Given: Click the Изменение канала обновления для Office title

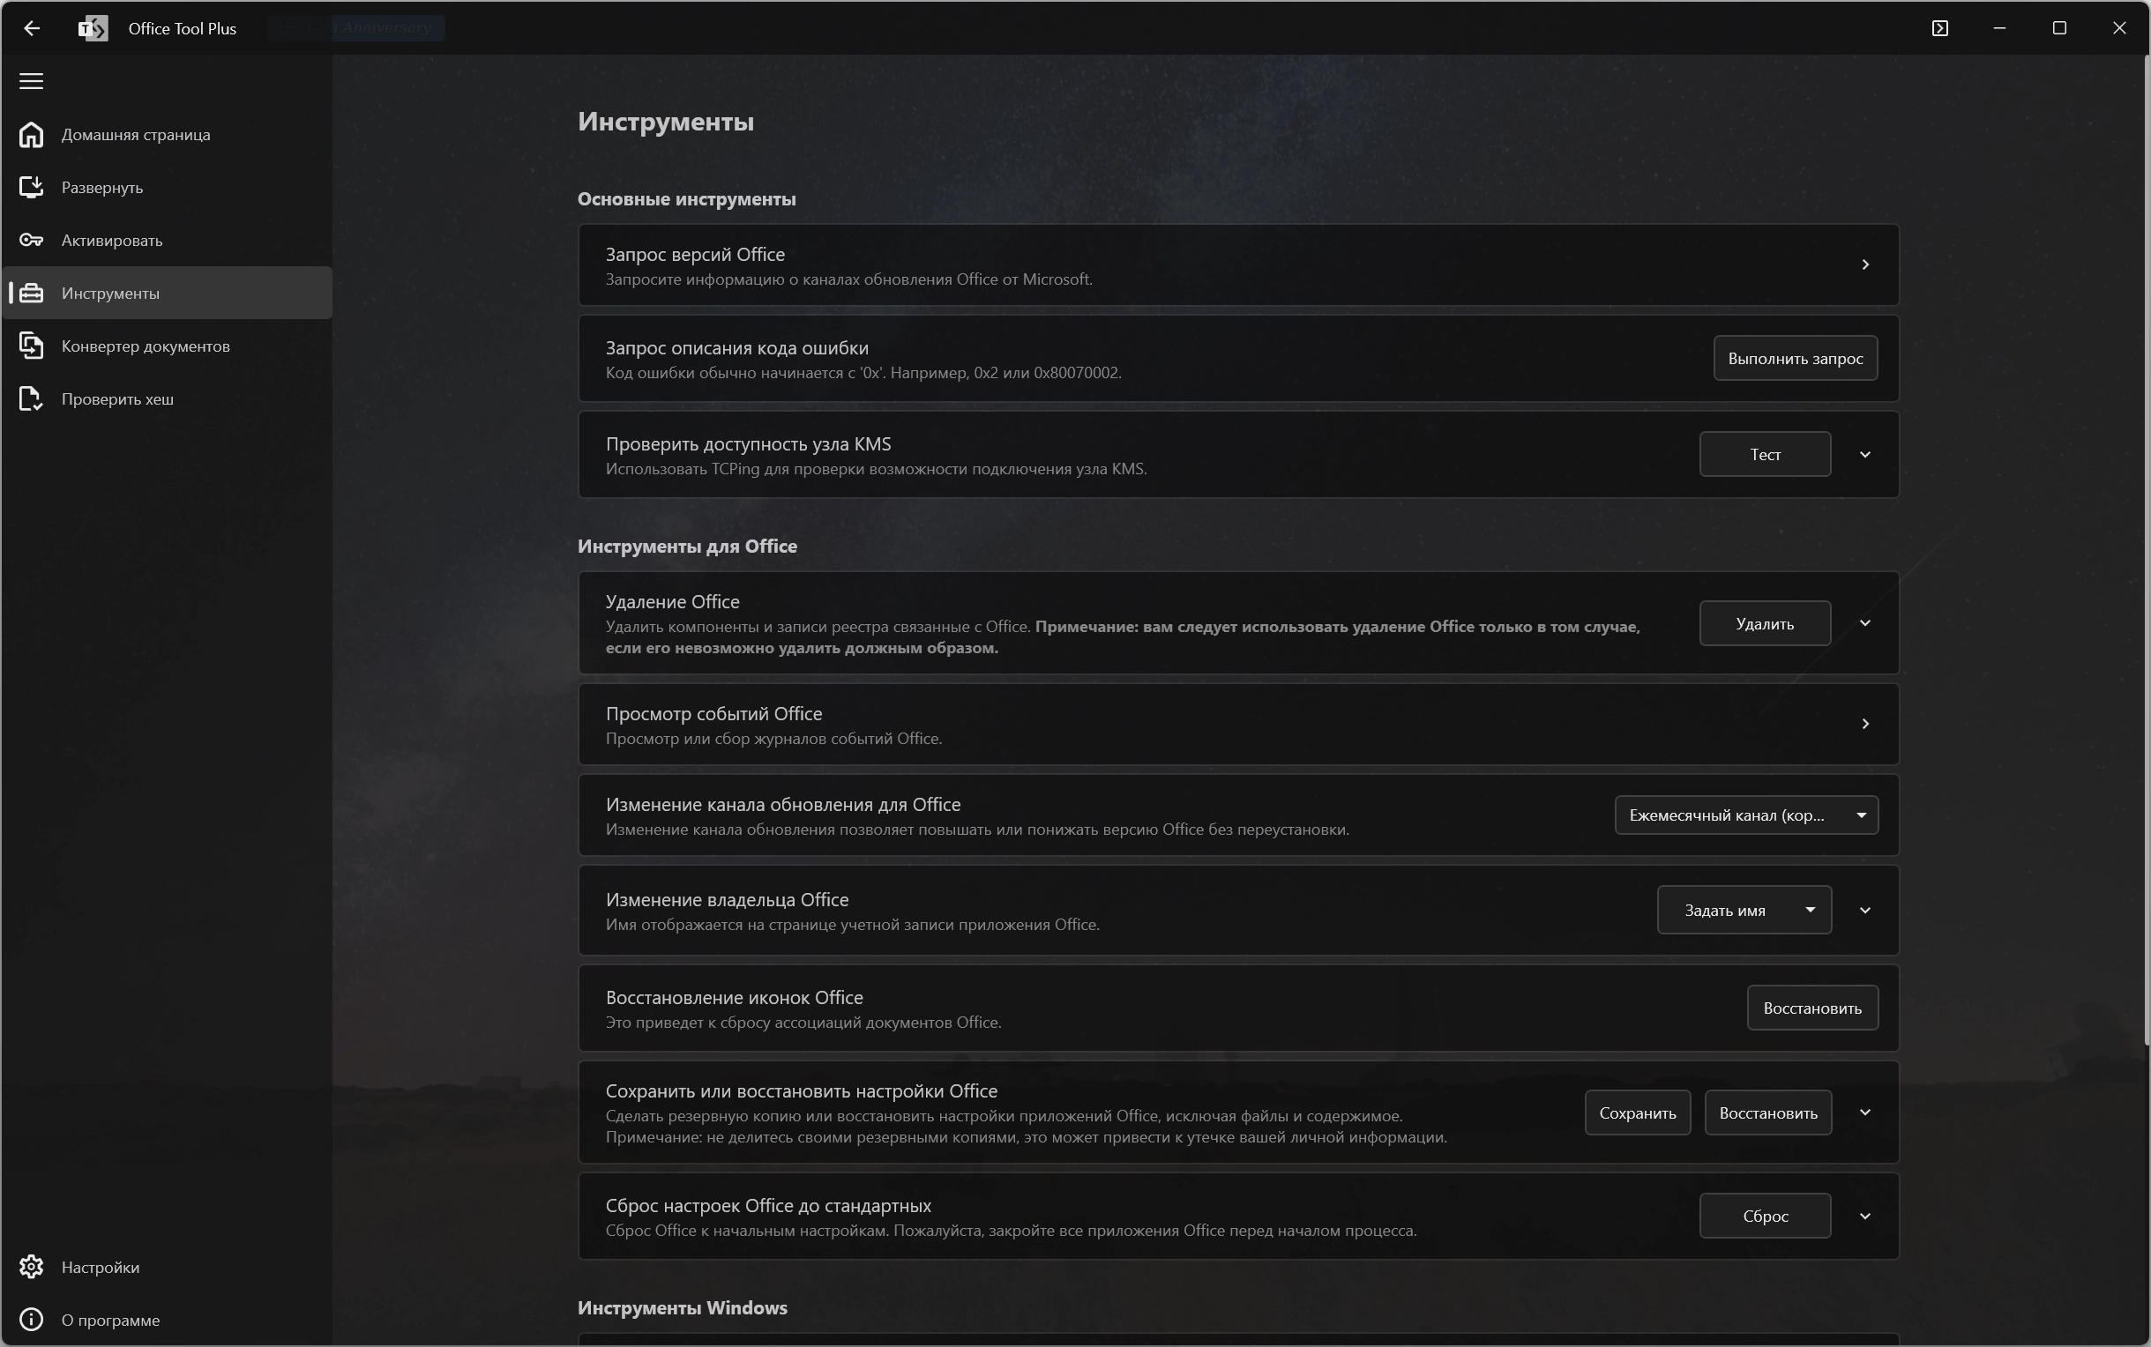Looking at the screenshot, I should pyautogui.click(x=783, y=805).
